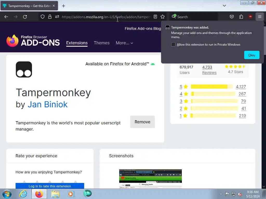
Task: Bookmark this page with the star
Action: 163,17
